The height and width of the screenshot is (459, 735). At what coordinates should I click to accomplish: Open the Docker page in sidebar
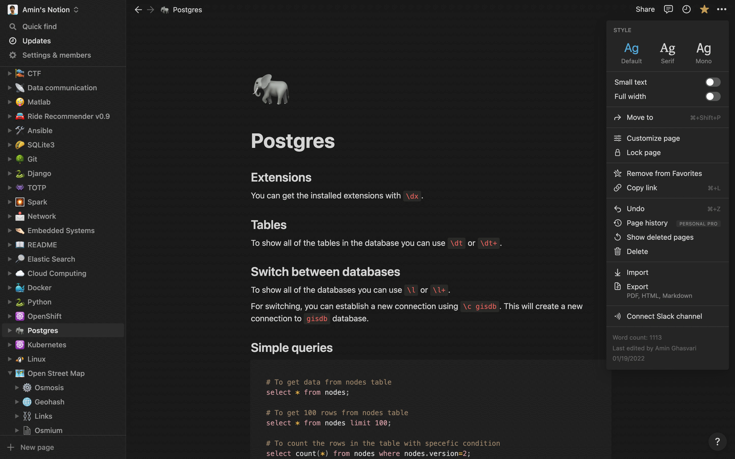tap(40, 287)
